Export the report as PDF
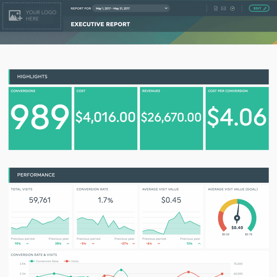277x277 pixels. [x=216, y=8]
